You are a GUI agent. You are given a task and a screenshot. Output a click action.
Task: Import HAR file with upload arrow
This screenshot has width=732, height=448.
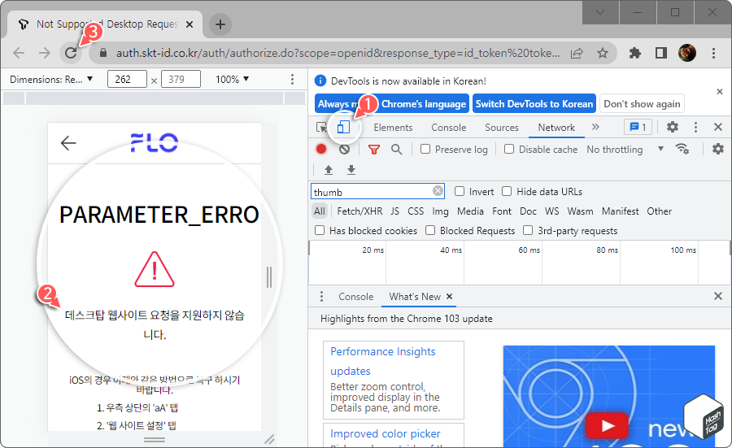coord(329,170)
